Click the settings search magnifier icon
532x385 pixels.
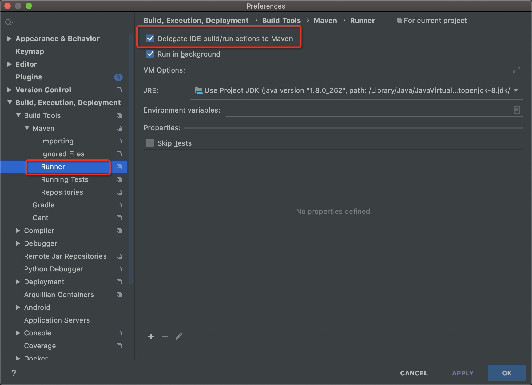pyautogui.click(x=9, y=22)
